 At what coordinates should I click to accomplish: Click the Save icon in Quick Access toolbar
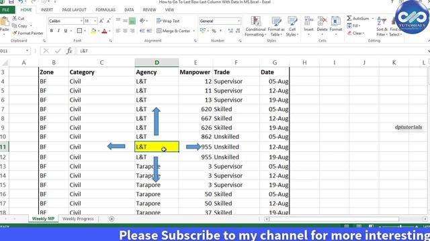[11, 2]
